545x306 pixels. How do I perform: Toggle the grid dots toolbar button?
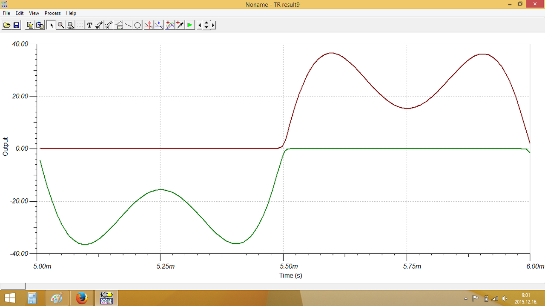tap(80, 25)
